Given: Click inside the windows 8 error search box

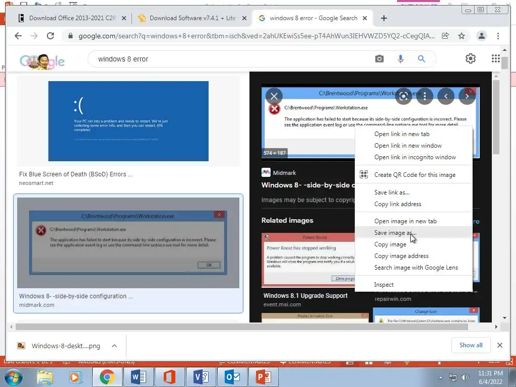Looking at the screenshot, I should pos(230,59).
